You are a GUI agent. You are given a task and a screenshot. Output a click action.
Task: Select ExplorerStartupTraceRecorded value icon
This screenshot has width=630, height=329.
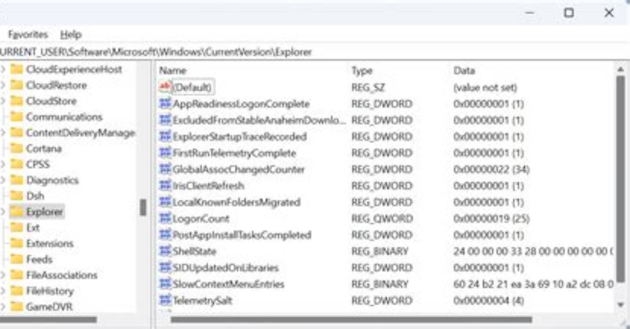[x=165, y=136]
